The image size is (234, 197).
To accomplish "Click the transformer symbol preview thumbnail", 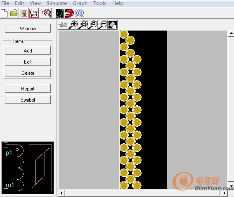I will point(28,168).
